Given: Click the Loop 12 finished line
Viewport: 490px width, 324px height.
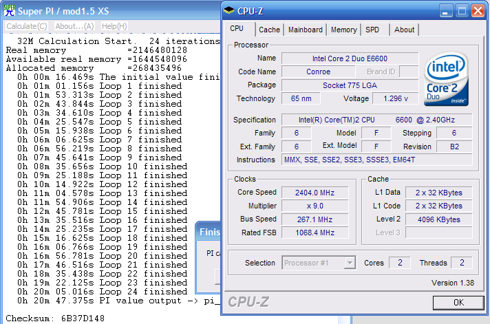Looking at the screenshot, I should click(x=102, y=184).
